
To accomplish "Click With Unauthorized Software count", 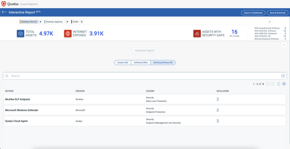I will (285, 28).
